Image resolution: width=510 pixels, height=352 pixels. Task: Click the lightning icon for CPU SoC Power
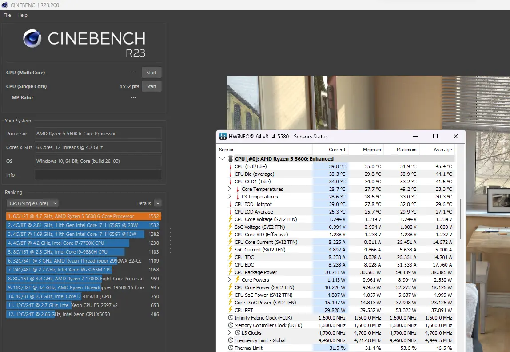click(231, 295)
